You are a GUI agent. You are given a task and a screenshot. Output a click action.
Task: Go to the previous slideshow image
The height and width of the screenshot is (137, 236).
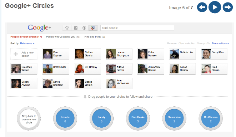click(202, 7)
